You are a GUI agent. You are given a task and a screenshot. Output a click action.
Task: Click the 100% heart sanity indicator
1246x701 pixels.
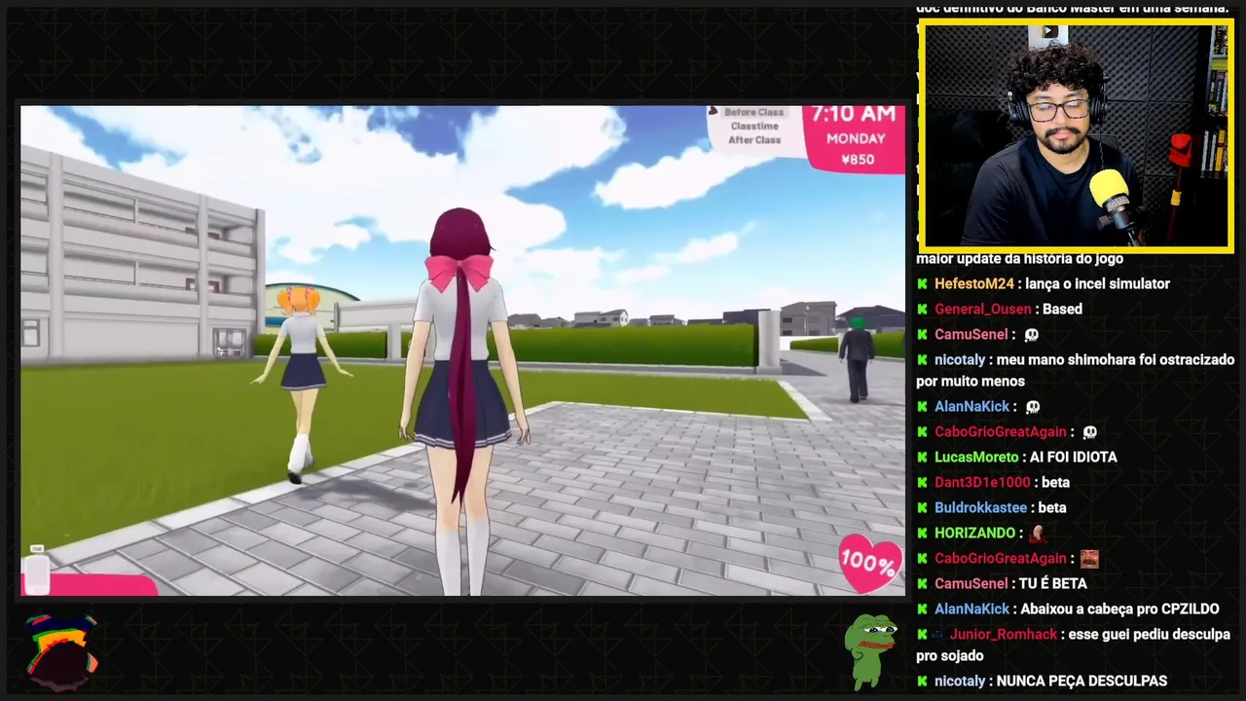(868, 562)
